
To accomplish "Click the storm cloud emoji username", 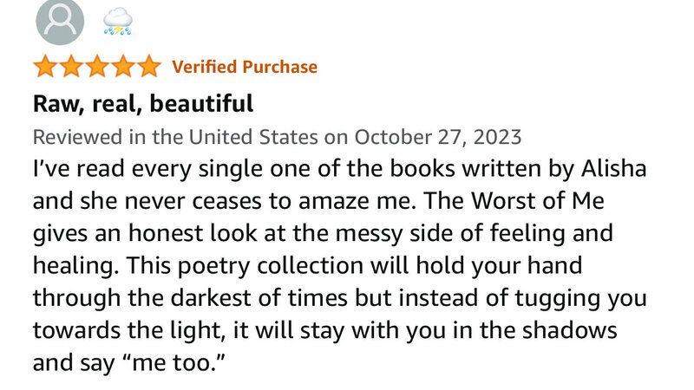I will point(118,23).
